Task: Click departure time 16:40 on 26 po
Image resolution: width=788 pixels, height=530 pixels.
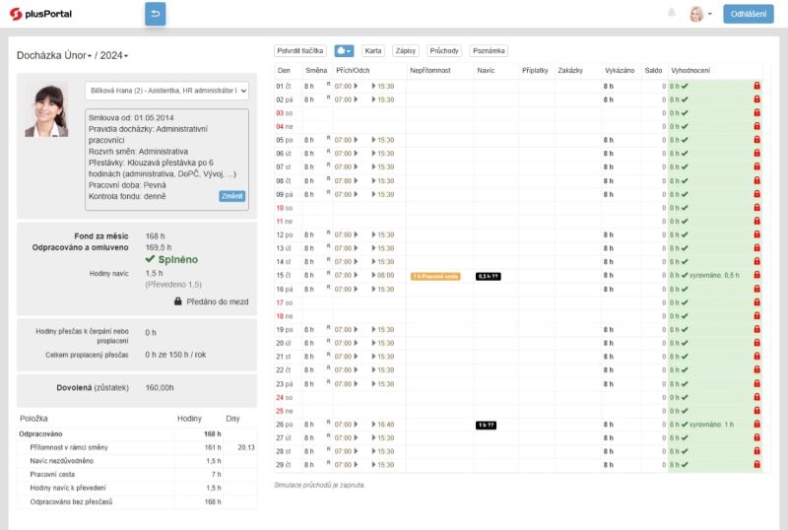Action: pyautogui.click(x=386, y=425)
